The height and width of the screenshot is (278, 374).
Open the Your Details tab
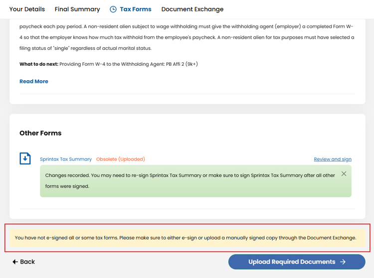(27, 9)
